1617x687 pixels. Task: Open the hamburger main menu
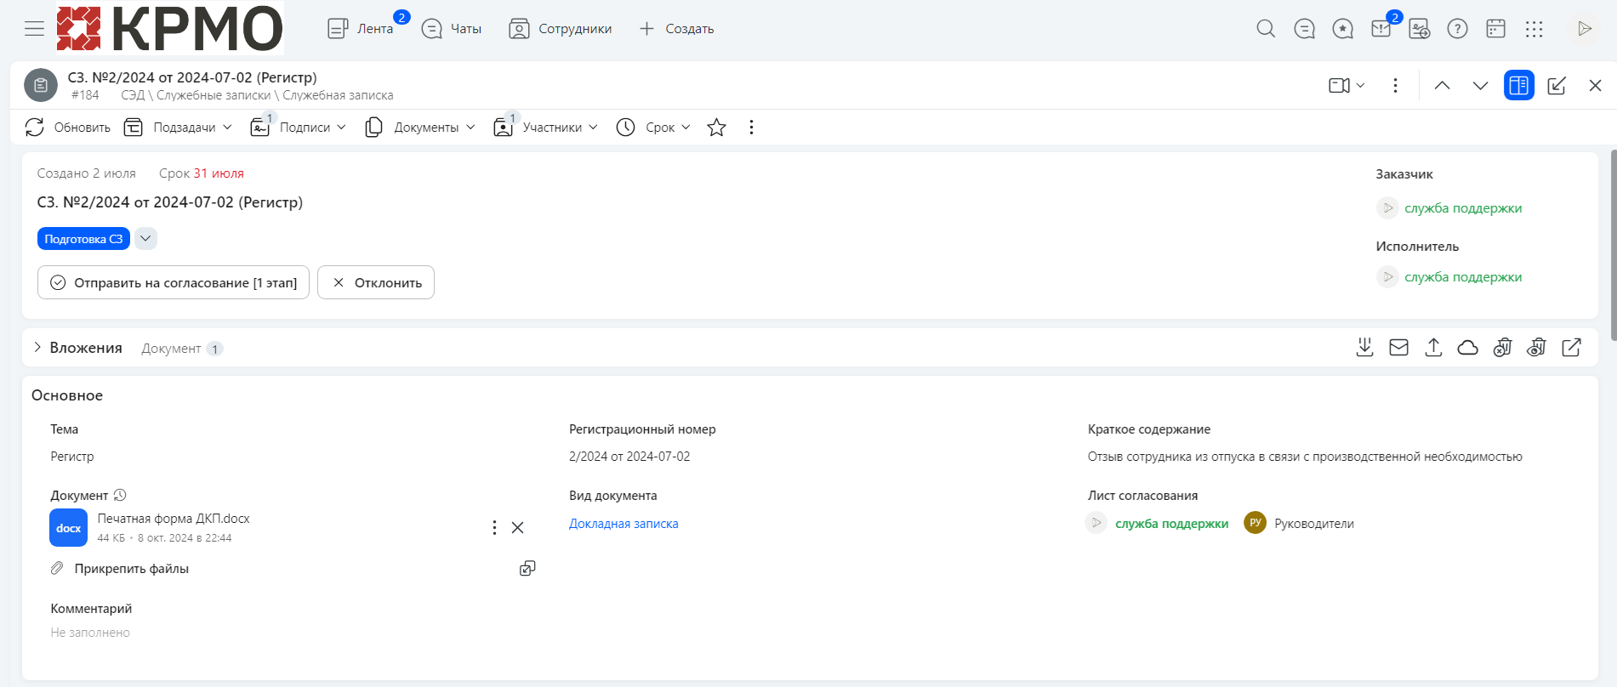click(x=35, y=29)
